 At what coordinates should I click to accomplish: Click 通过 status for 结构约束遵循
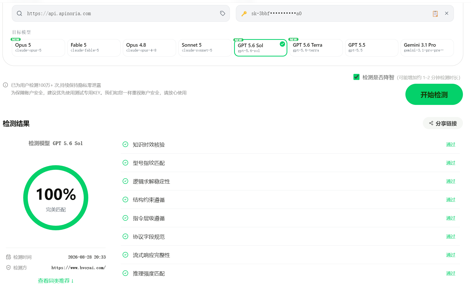[x=451, y=200]
